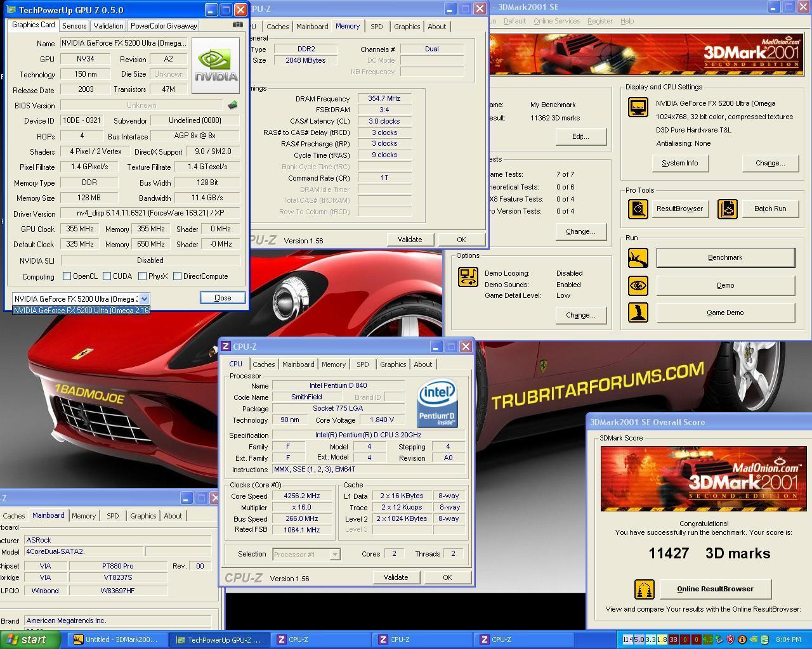Click the Options settings icon in 3DMark
The height and width of the screenshot is (649, 812).
coord(468,277)
